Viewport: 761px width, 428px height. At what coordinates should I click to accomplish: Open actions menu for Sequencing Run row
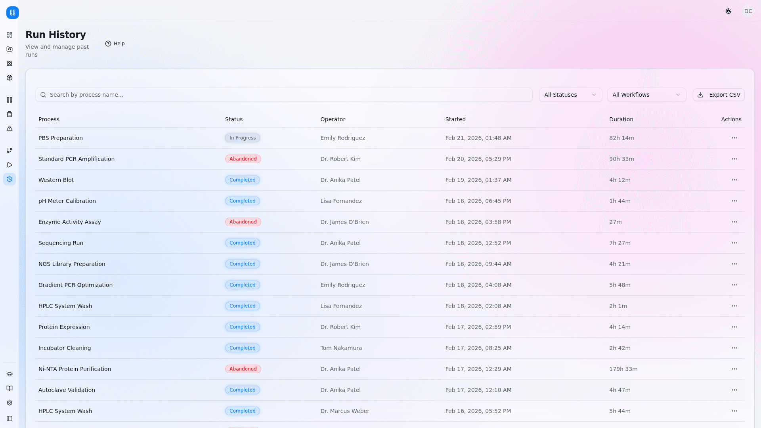(x=734, y=243)
